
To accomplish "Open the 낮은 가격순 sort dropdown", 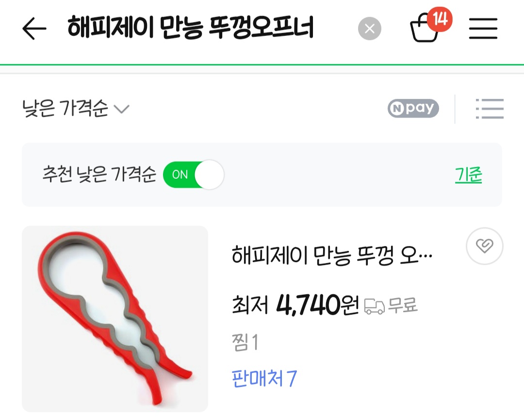I will point(76,108).
